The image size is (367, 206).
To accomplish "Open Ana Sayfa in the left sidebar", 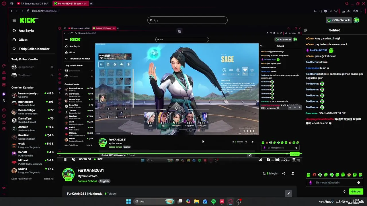I will (23, 31).
